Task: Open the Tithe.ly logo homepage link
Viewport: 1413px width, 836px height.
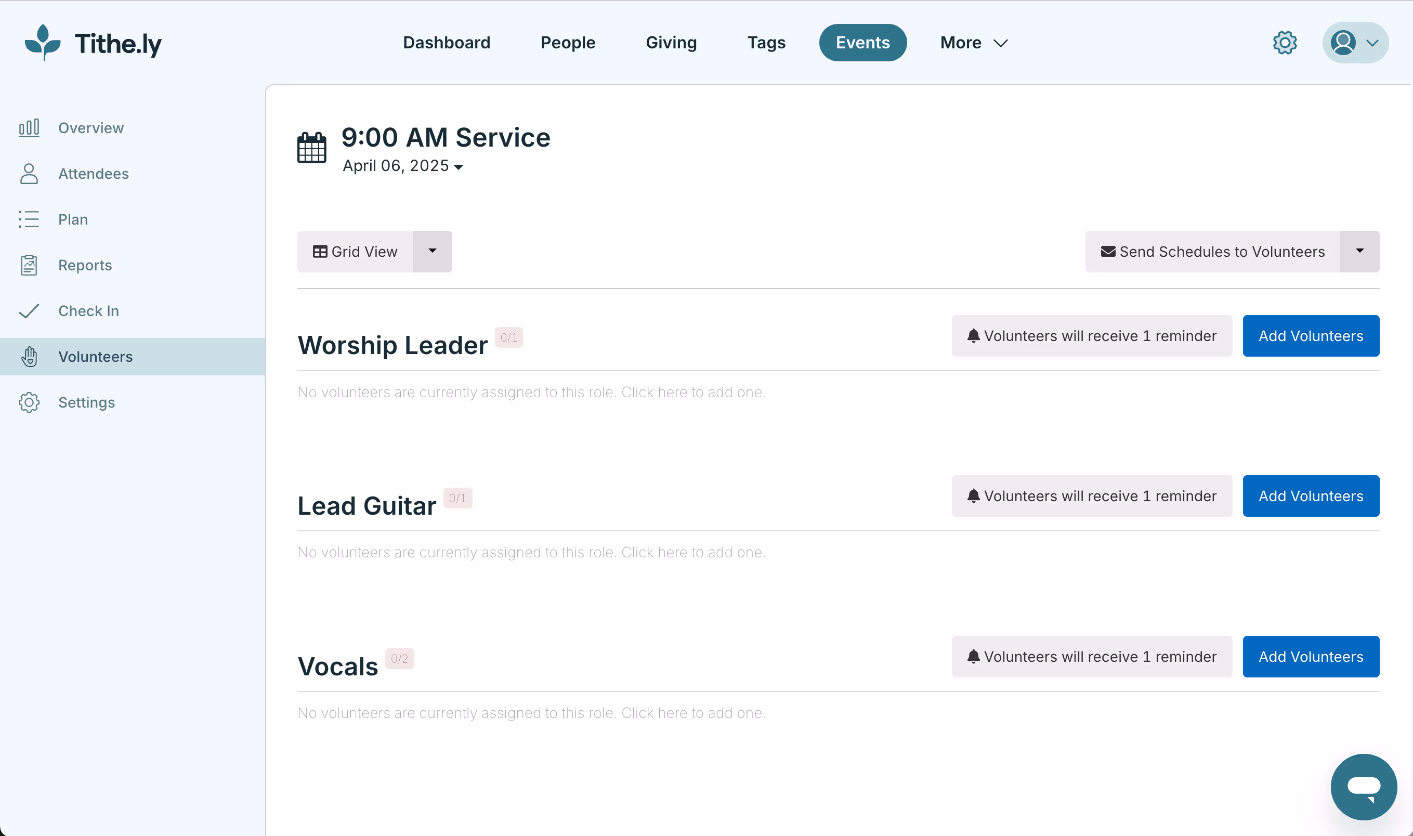Action: [x=93, y=42]
